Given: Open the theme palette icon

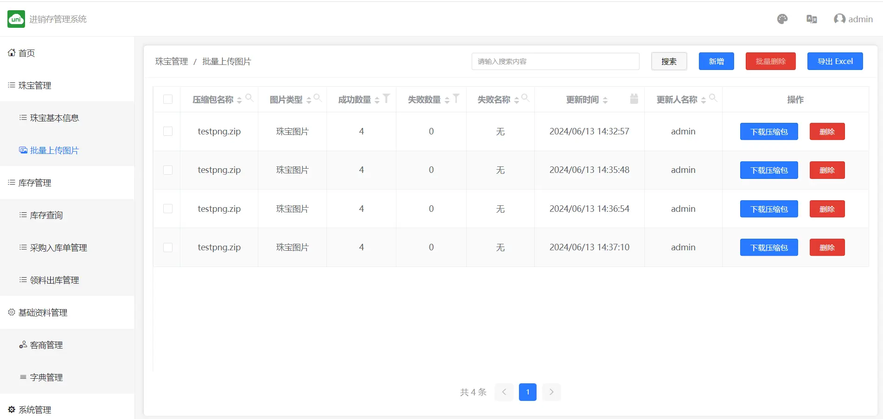Looking at the screenshot, I should tap(782, 19).
